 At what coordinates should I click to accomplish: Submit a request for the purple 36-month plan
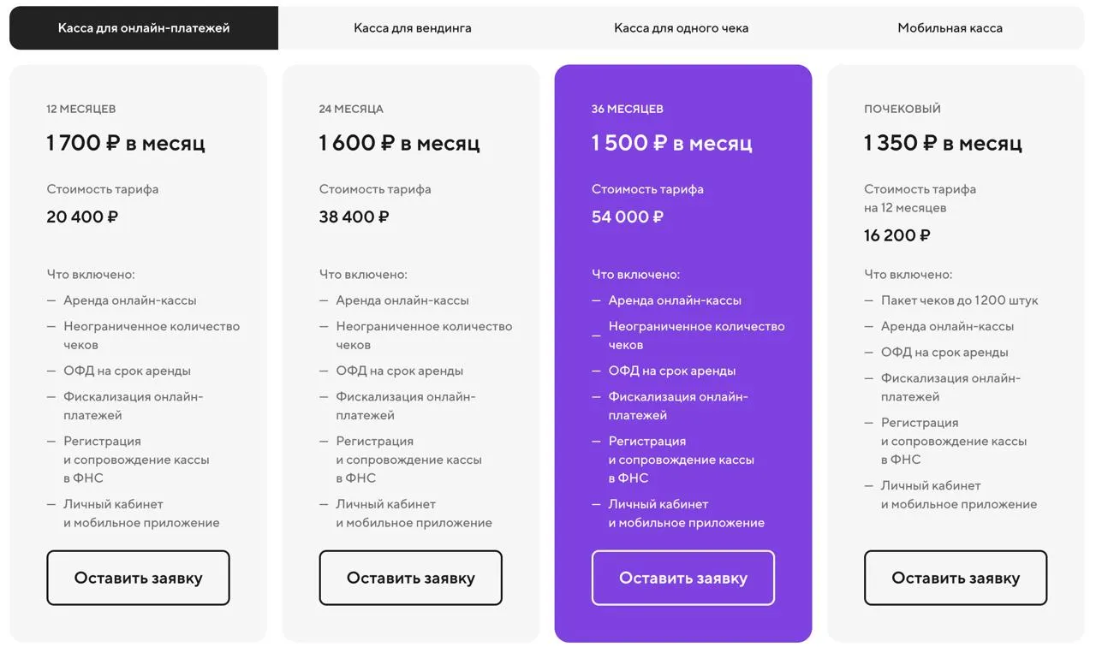click(x=682, y=578)
